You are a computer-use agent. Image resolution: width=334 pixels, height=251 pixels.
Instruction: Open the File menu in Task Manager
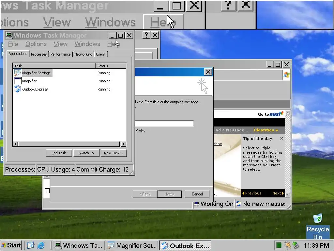click(x=13, y=44)
